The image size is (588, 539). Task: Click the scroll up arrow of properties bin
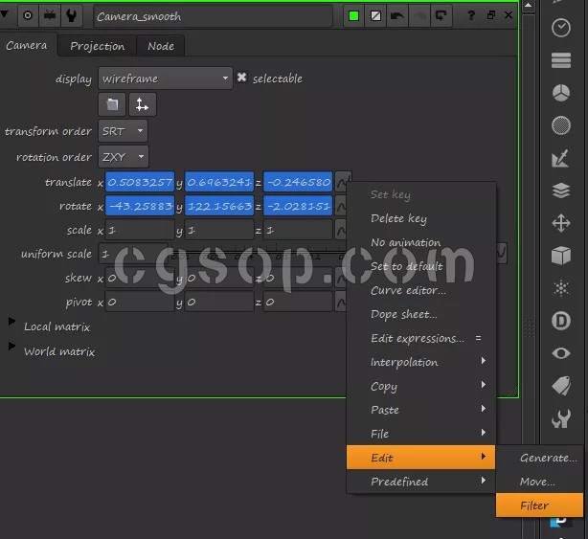click(x=528, y=5)
